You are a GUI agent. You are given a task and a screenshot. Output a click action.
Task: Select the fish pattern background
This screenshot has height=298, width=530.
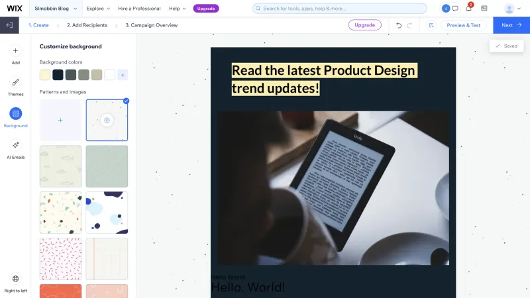(60, 166)
